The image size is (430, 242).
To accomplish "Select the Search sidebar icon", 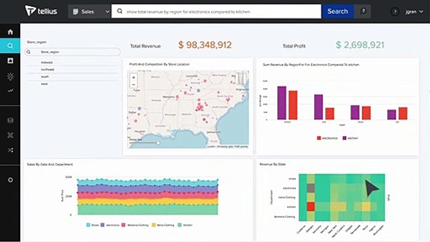I will [x=10, y=46].
